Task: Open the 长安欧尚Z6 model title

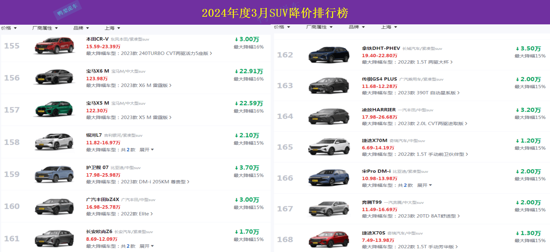Action: 99,232
